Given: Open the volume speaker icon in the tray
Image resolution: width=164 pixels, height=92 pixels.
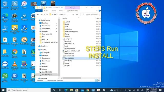Looking at the screenshot, I should [x=138, y=90].
